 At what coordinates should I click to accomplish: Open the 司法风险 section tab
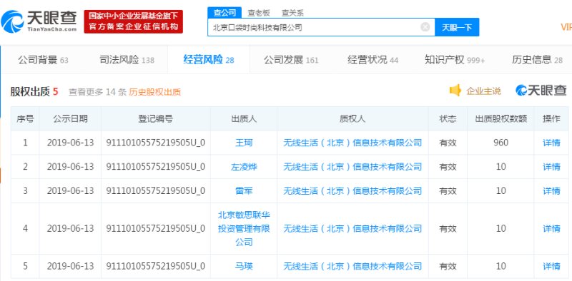pyautogui.click(x=127, y=60)
